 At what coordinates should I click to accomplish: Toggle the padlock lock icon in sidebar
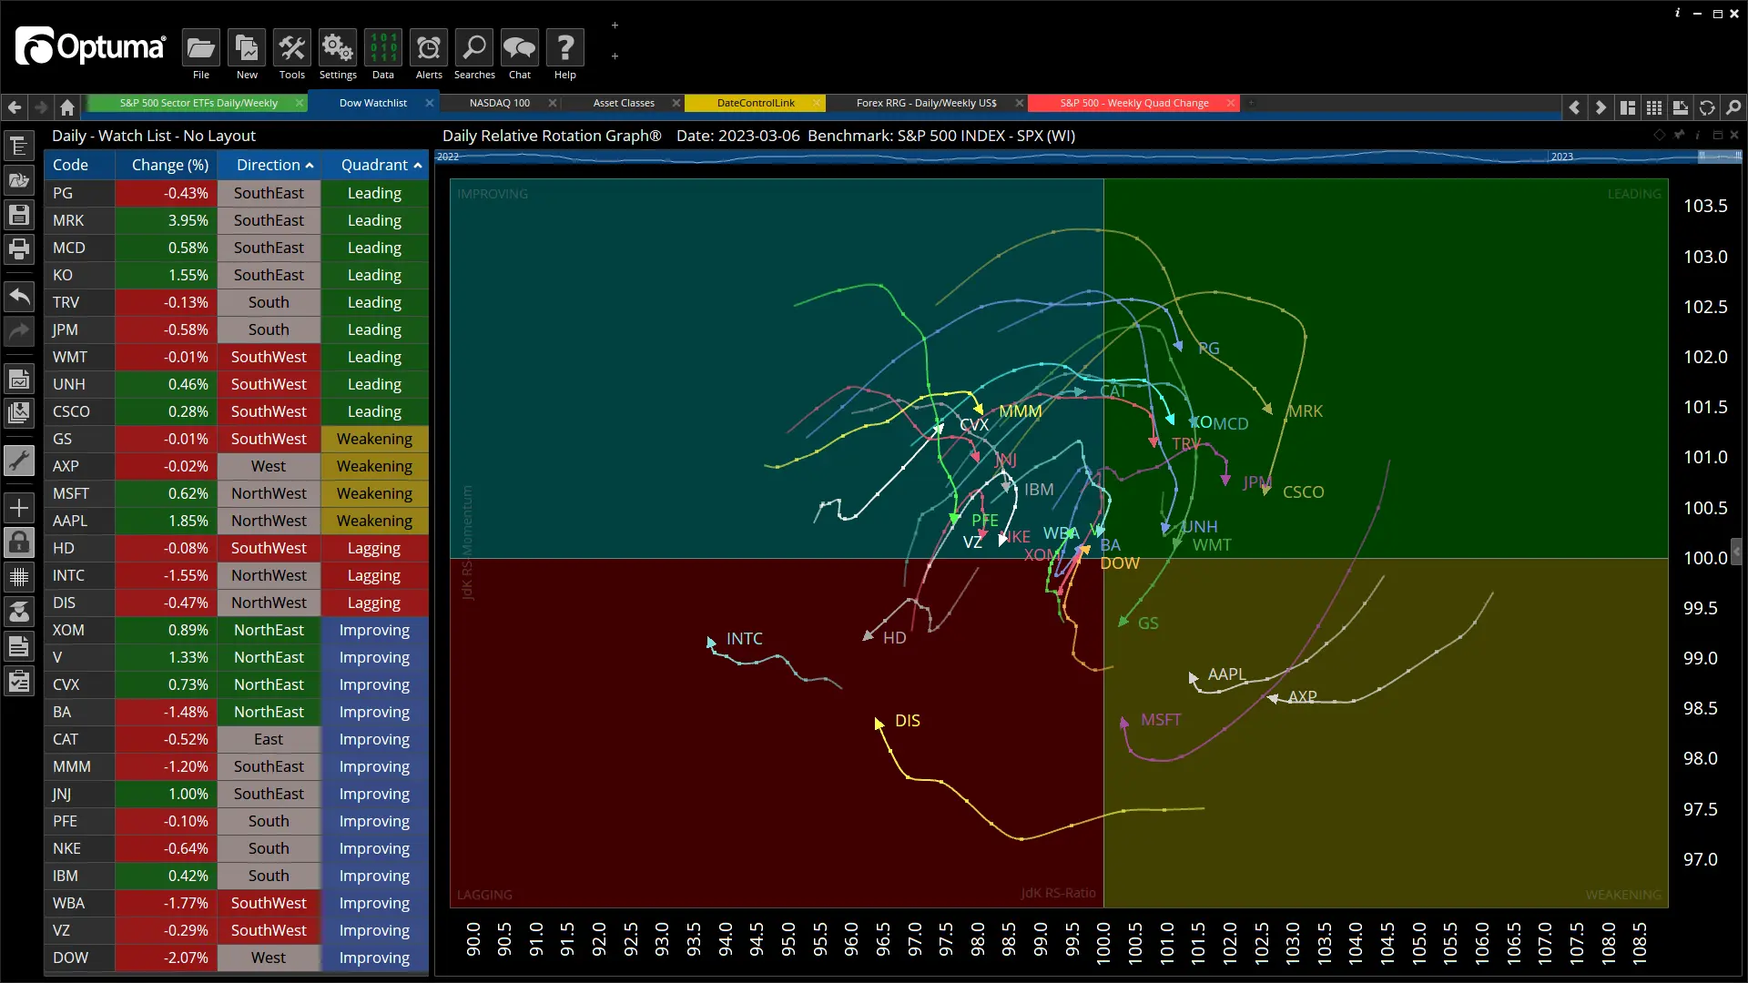click(x=19, y=542)
